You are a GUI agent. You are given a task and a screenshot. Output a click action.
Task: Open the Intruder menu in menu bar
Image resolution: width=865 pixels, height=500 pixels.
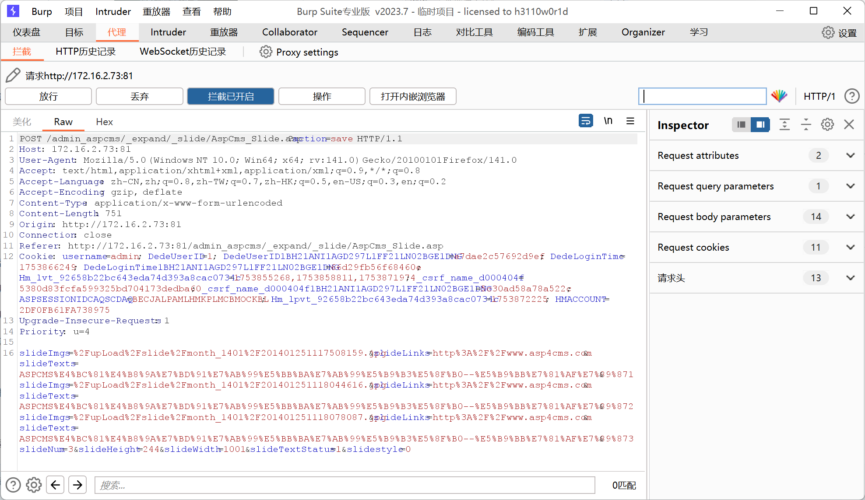(x=113, y=11)
